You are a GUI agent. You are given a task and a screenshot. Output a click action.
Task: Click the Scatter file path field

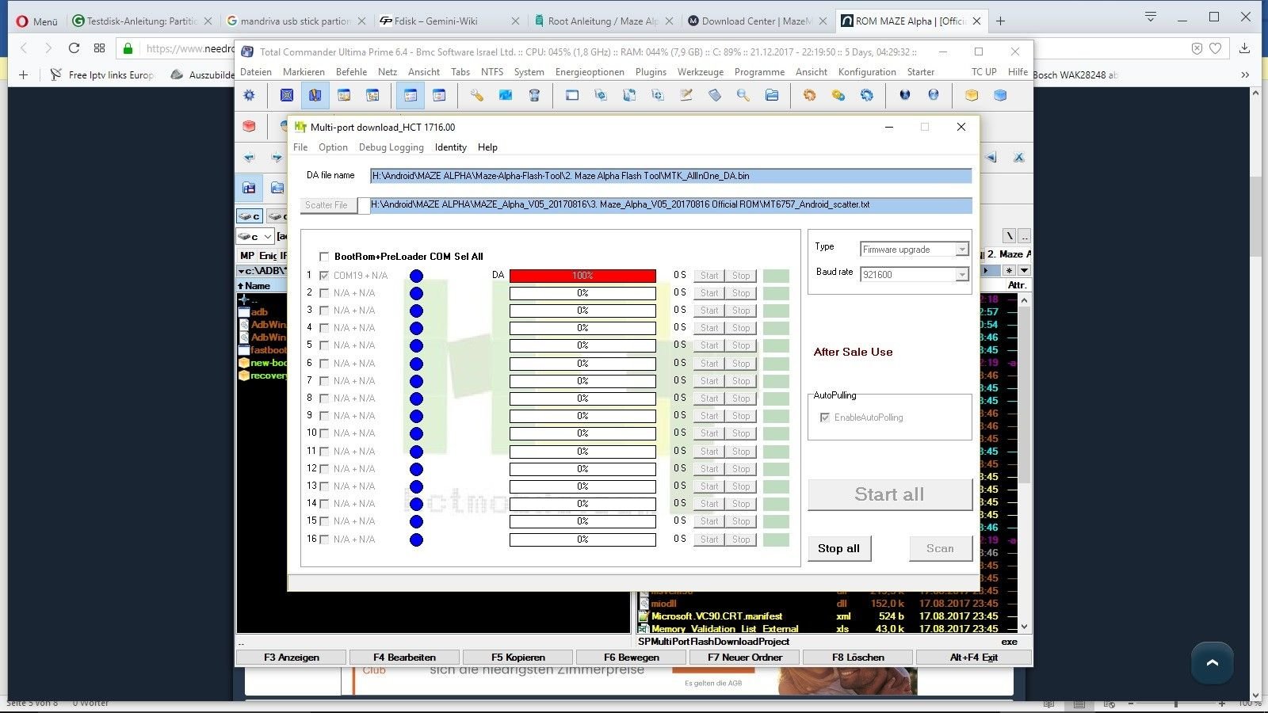tap(670, 204)
